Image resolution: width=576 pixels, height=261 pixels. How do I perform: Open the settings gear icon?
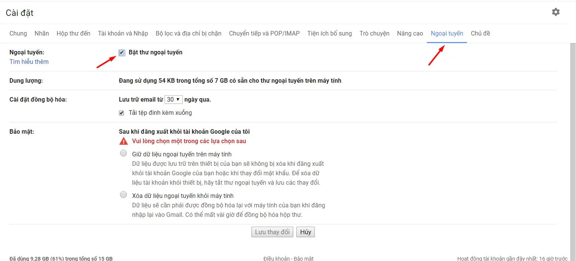pyautogui.click(x=556, y=12)
